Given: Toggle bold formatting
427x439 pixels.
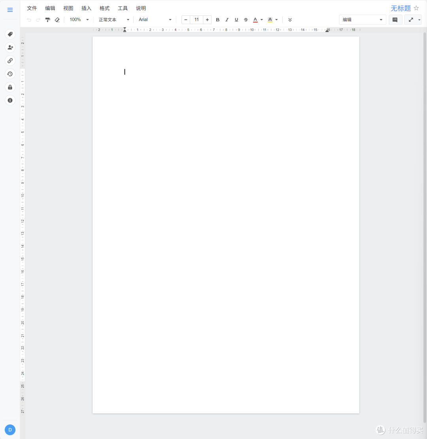Looking at the screenshot, I should point(217,20).
